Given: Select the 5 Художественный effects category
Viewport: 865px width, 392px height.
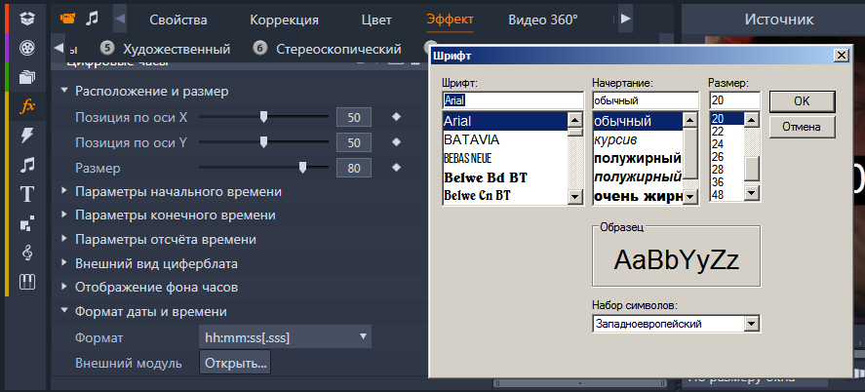Looking at the screenshot, I should pyautogui.click(x=166, y=49).
